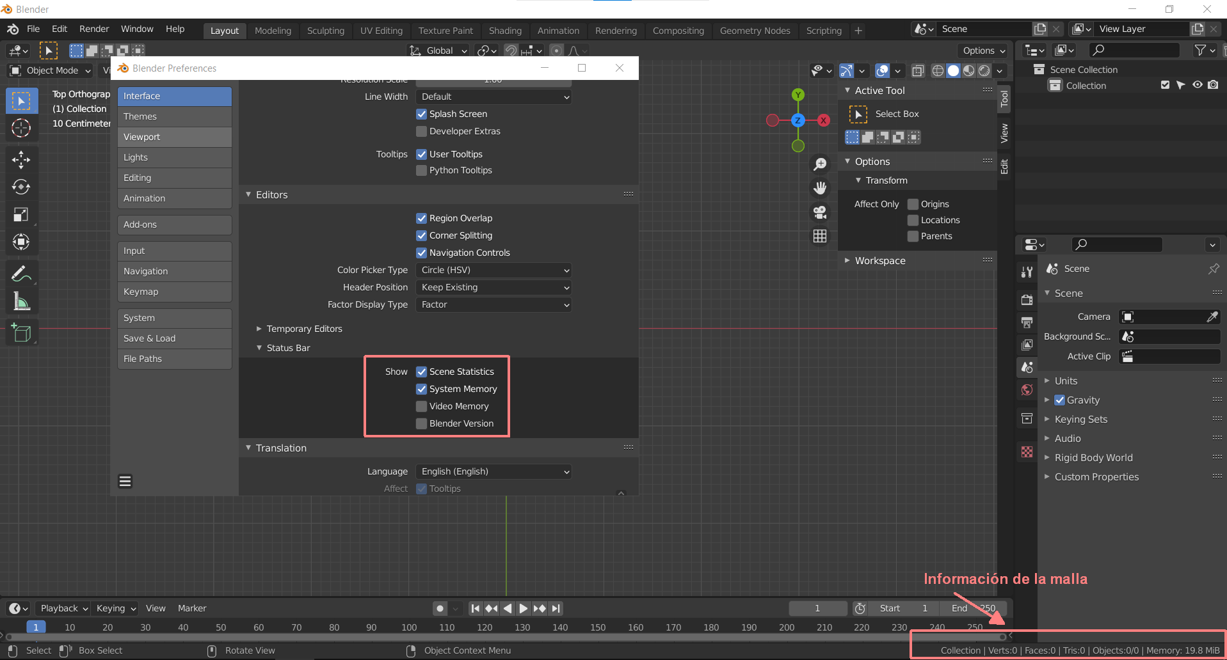Disable the Scene Statistics checkbox

coord(422,372)
